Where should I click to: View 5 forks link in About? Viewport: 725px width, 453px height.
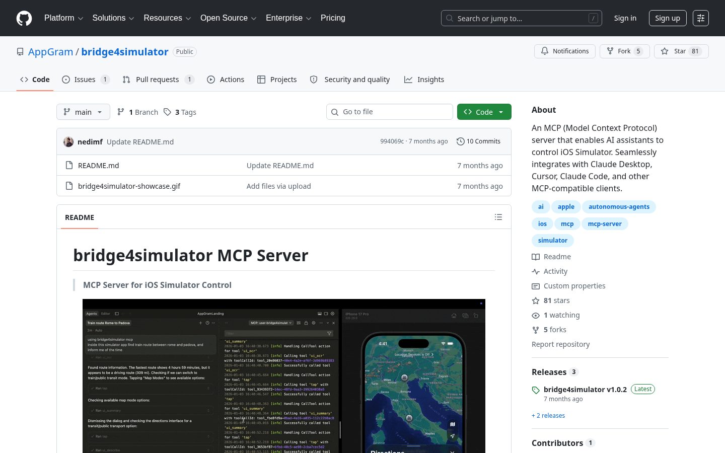(549, 330)
